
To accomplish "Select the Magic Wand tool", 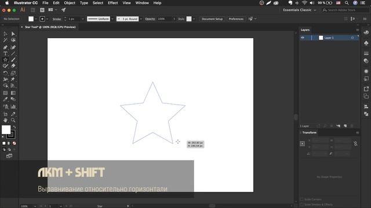I will pyautogui.click(x=5, y=40).
